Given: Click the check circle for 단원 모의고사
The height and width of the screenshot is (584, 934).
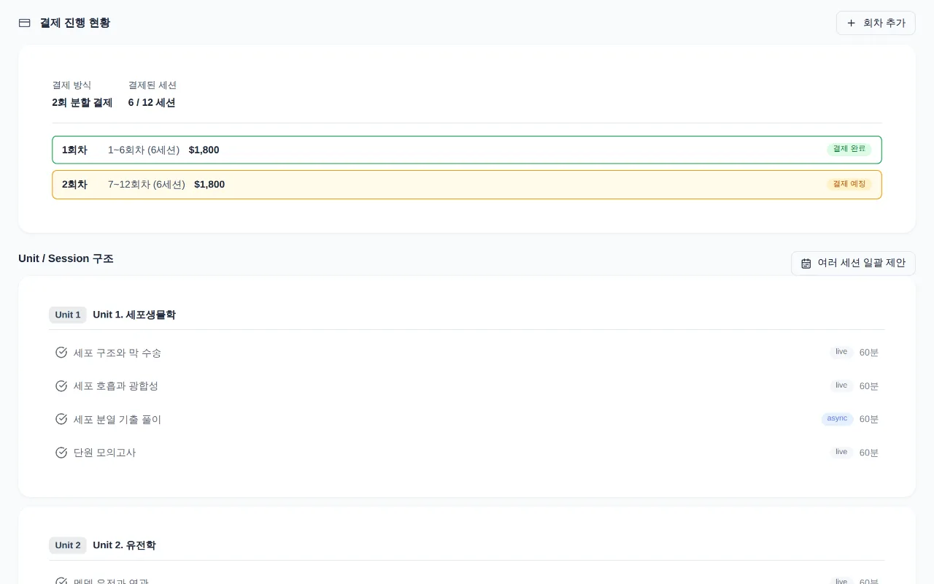Looking at the screenshot, I should pyautogui.click(x=61, y=453).
